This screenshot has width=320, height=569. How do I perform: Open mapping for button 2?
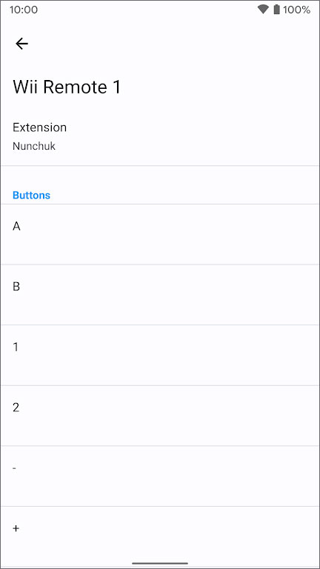coord(160,416)
